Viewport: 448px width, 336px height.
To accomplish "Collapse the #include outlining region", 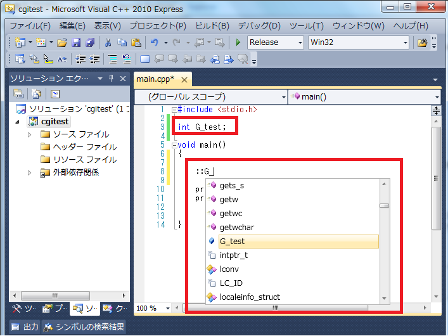I will coord(174,110).
